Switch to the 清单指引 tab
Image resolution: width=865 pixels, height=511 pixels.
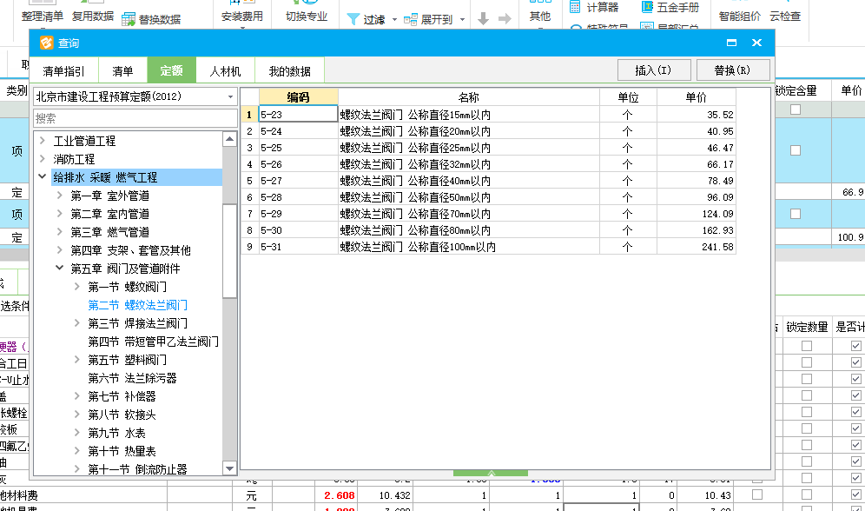tap(64, 70)
